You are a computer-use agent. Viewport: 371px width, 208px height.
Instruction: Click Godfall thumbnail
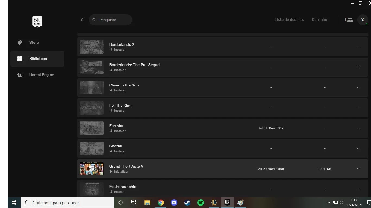(92, 148)
